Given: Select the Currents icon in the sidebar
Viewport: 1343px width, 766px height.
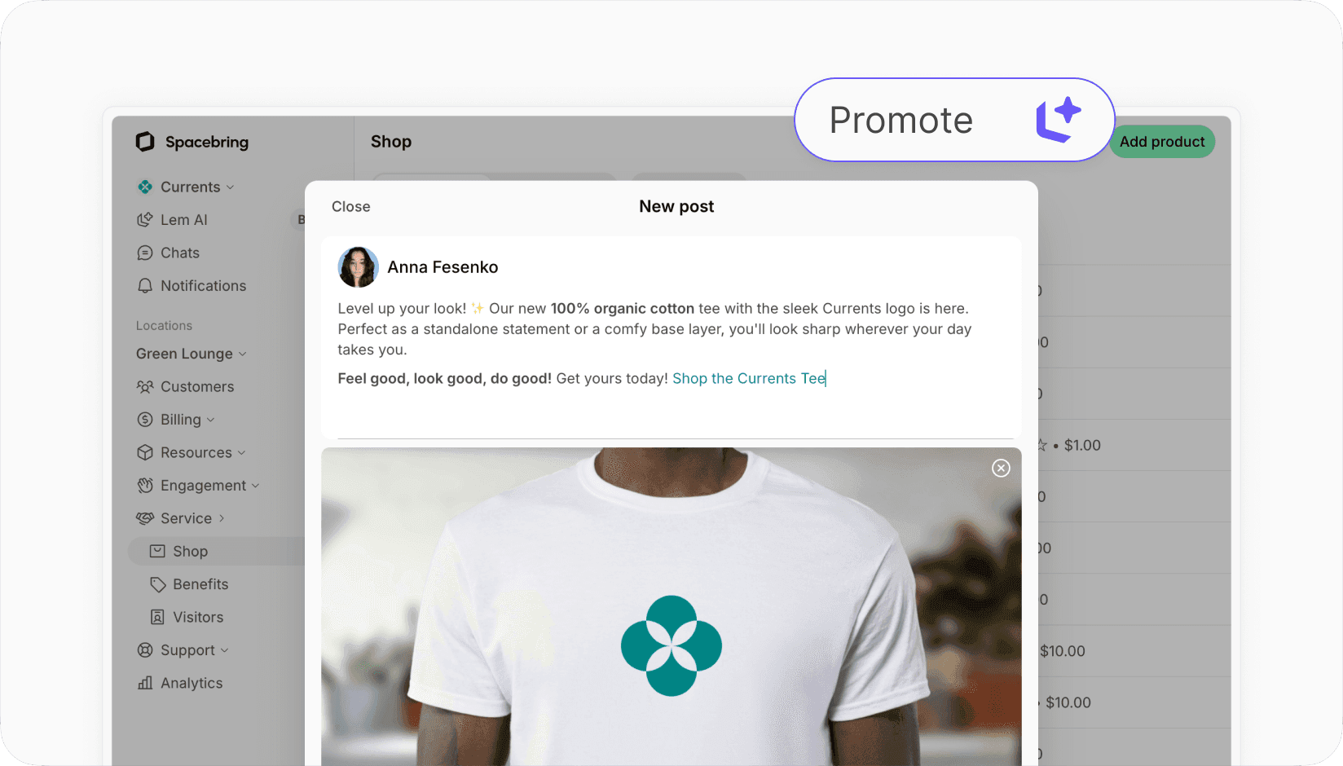Looking at the screenshot, I should coord(145,187).
